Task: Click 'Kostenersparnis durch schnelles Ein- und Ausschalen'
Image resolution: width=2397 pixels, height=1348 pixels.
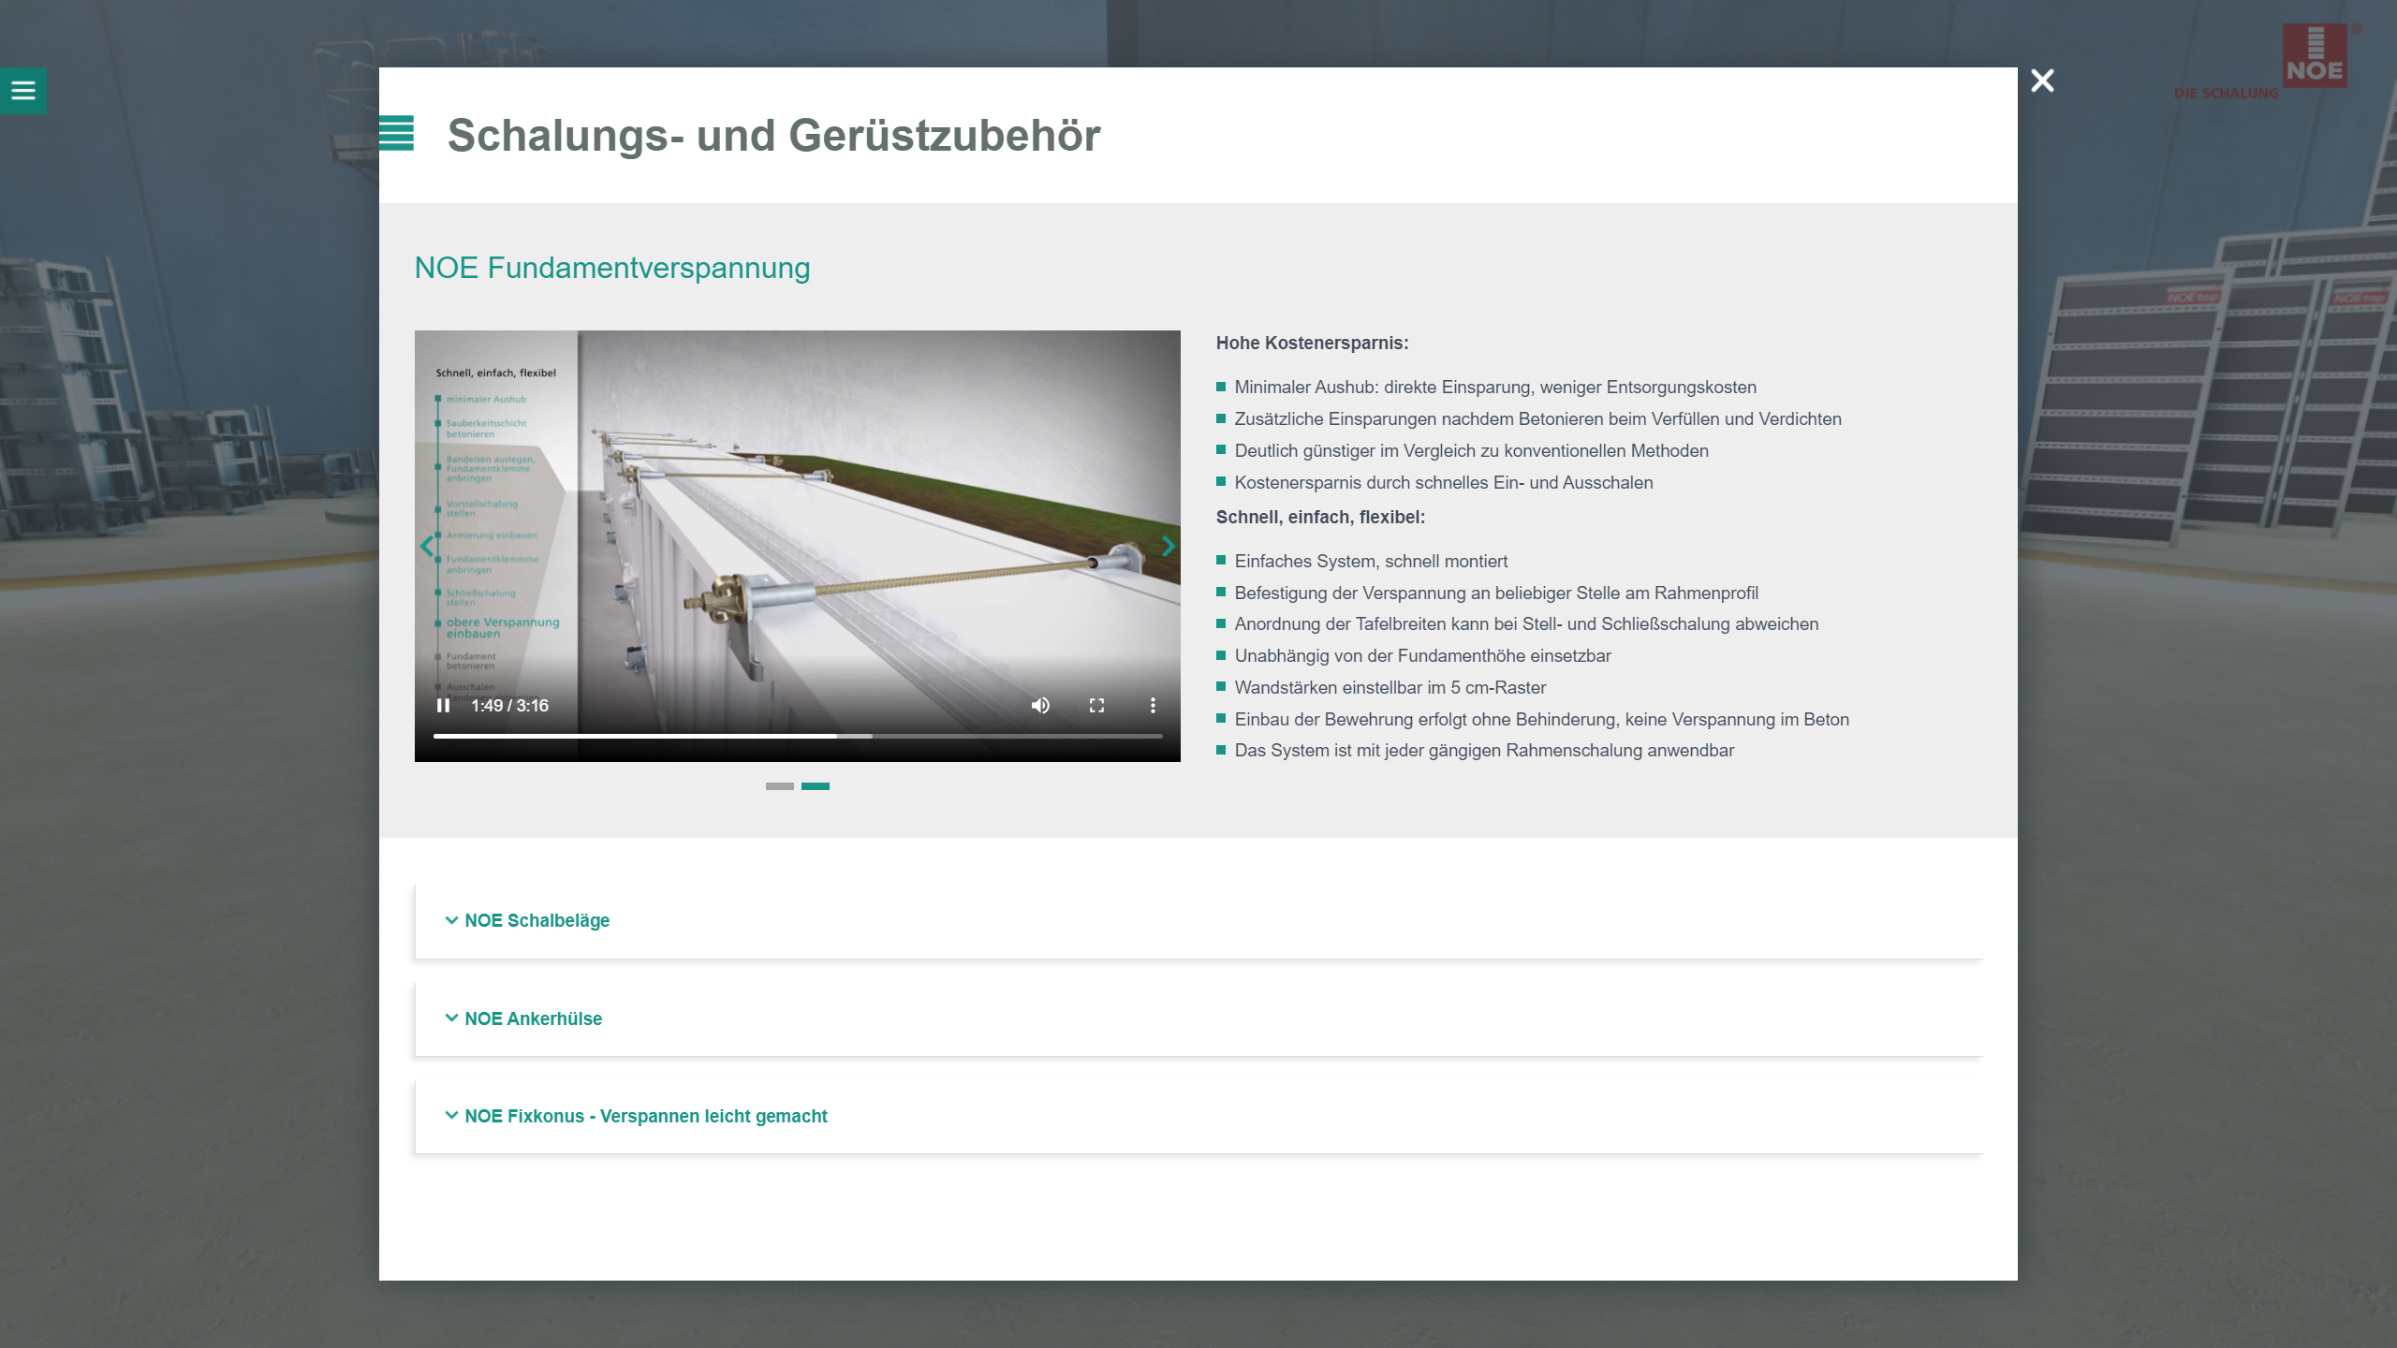Action: tap(1444, 483)
